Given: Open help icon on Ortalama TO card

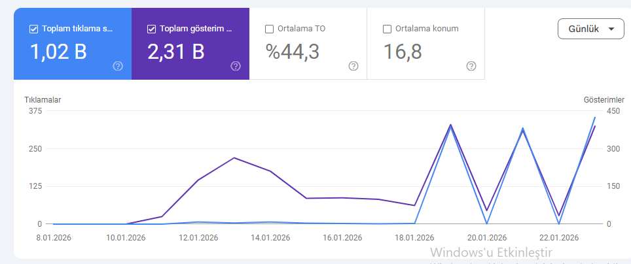Looking at the screenshot, I should (x=353, y=66).
